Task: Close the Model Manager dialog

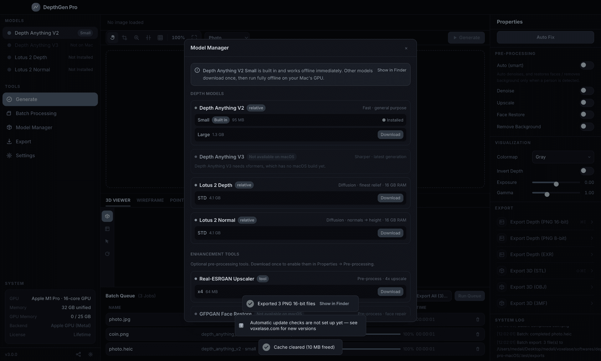Action: [406, 48]
